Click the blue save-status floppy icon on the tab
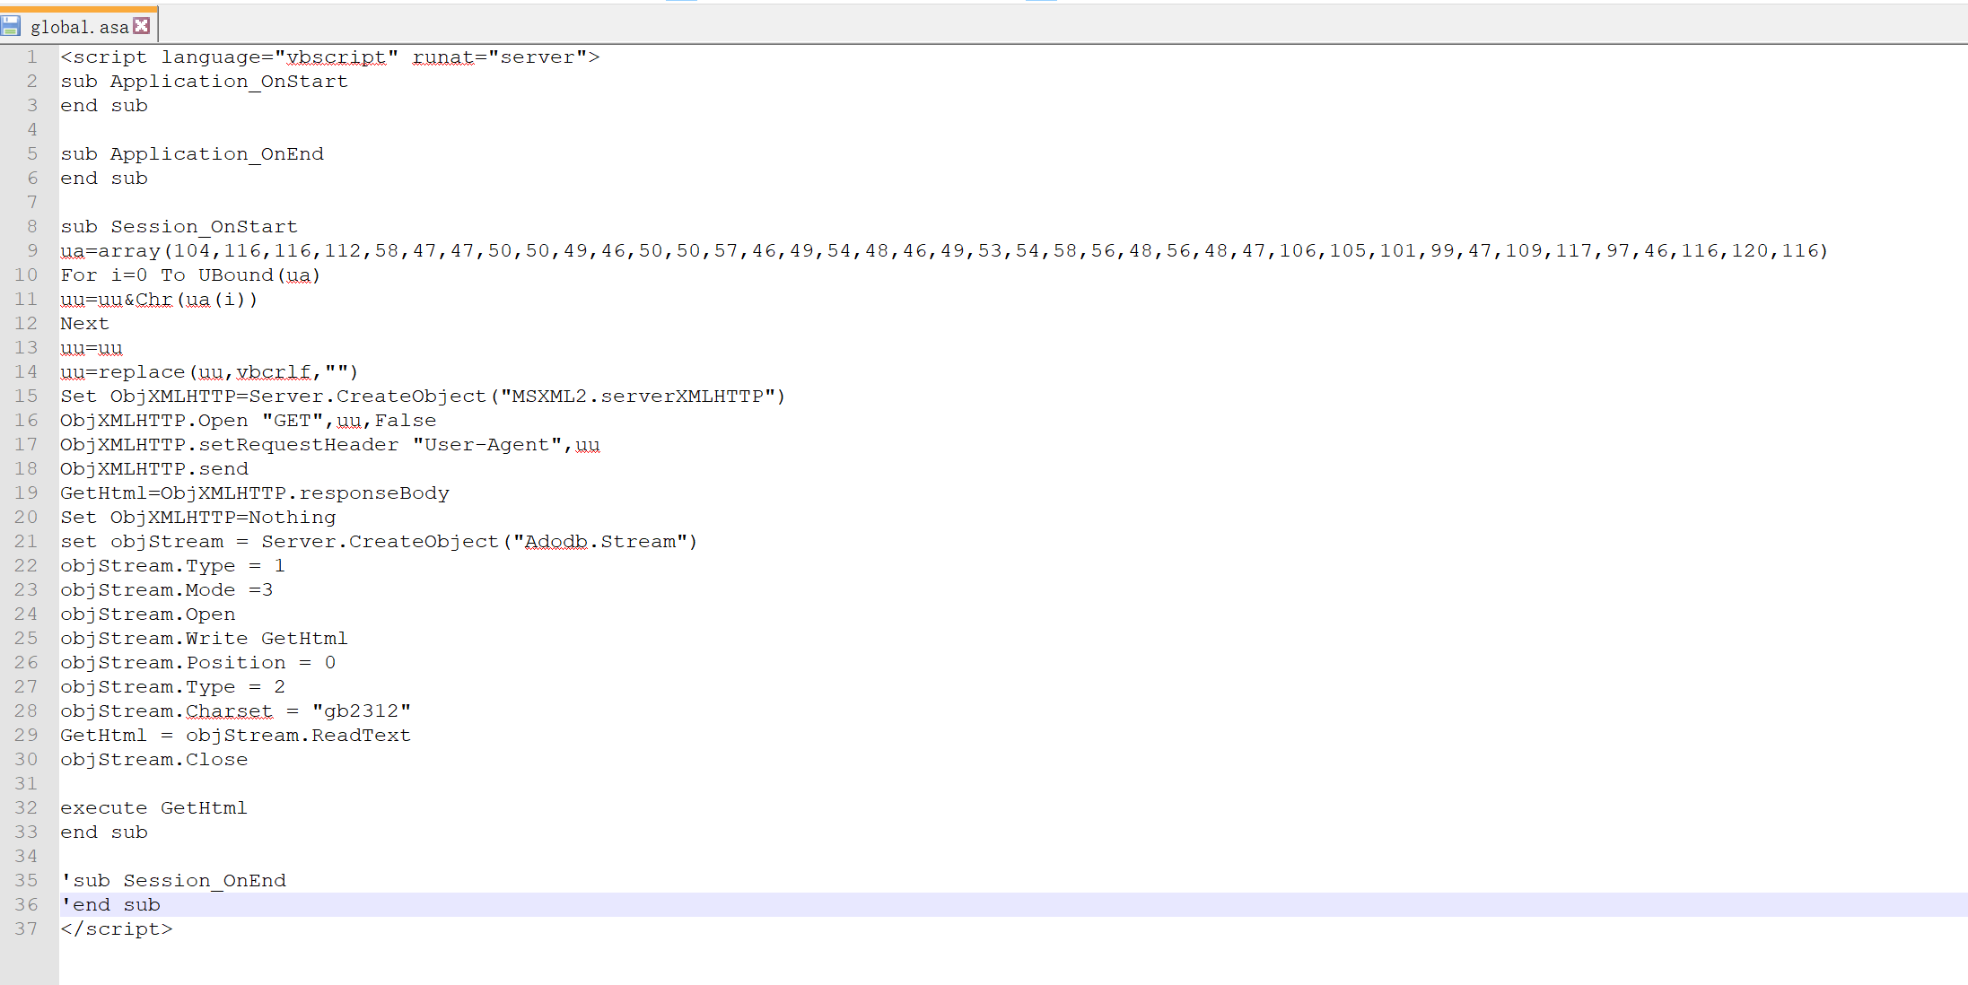Viewport: 1968px width, 985px height. click(11, 26)
